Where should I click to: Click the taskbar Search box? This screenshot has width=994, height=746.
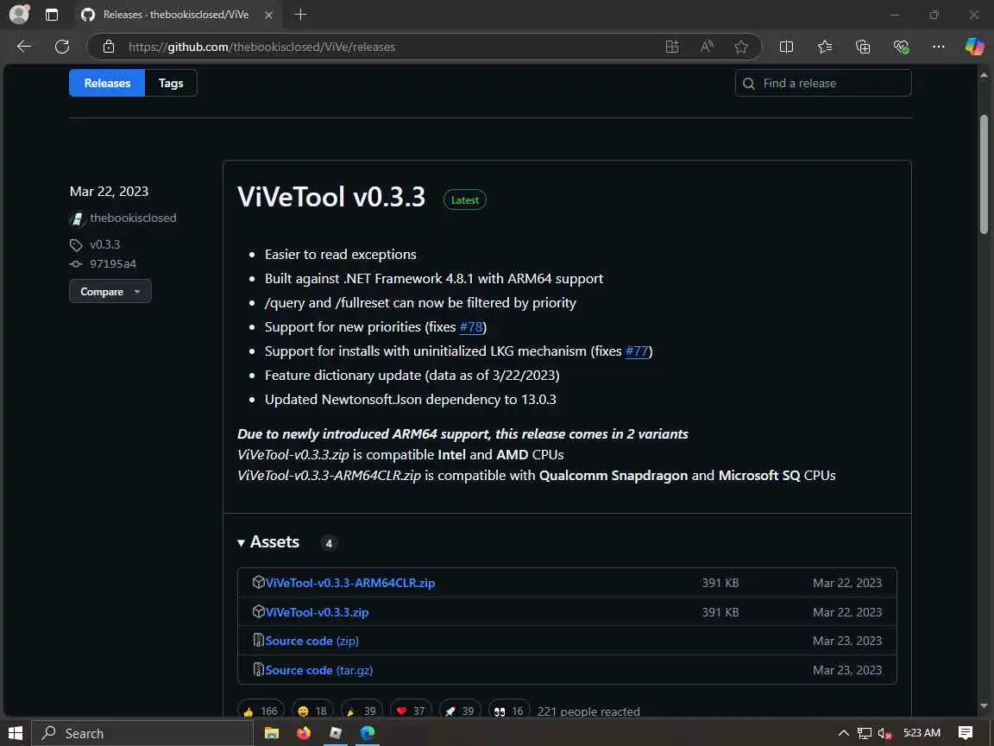coord(142,733)
